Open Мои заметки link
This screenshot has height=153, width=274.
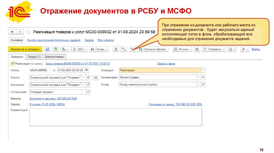click(106, 40)
